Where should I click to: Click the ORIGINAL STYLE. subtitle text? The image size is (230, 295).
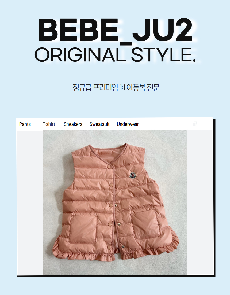[115, 55]
